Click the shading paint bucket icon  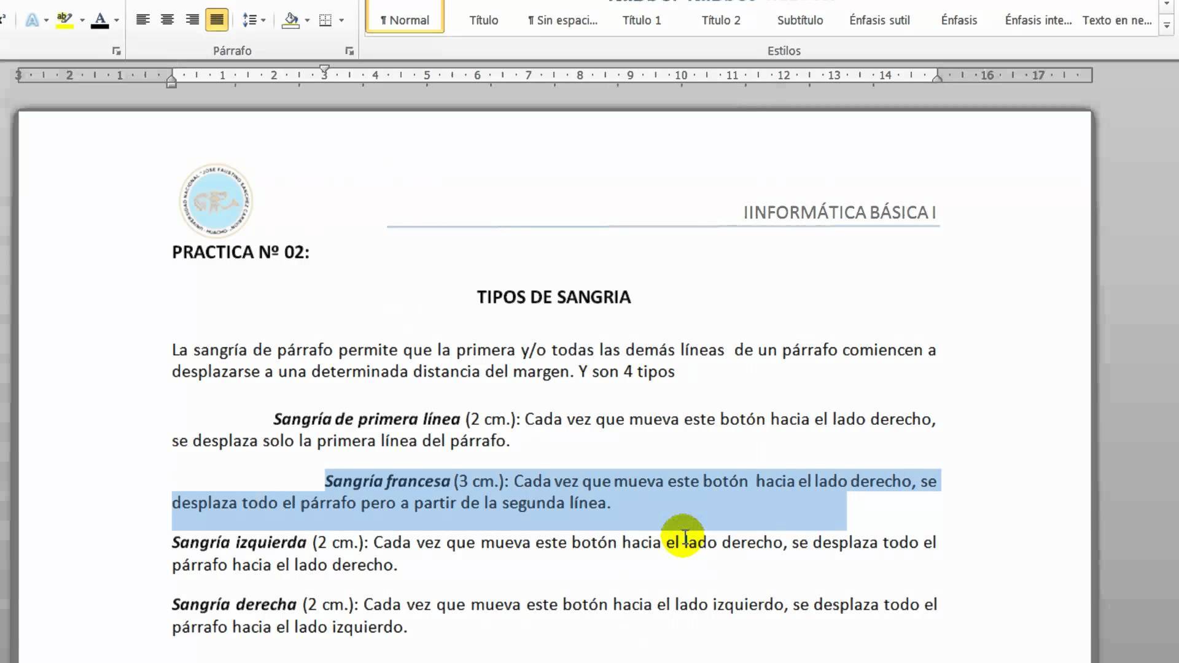(290, 20)
